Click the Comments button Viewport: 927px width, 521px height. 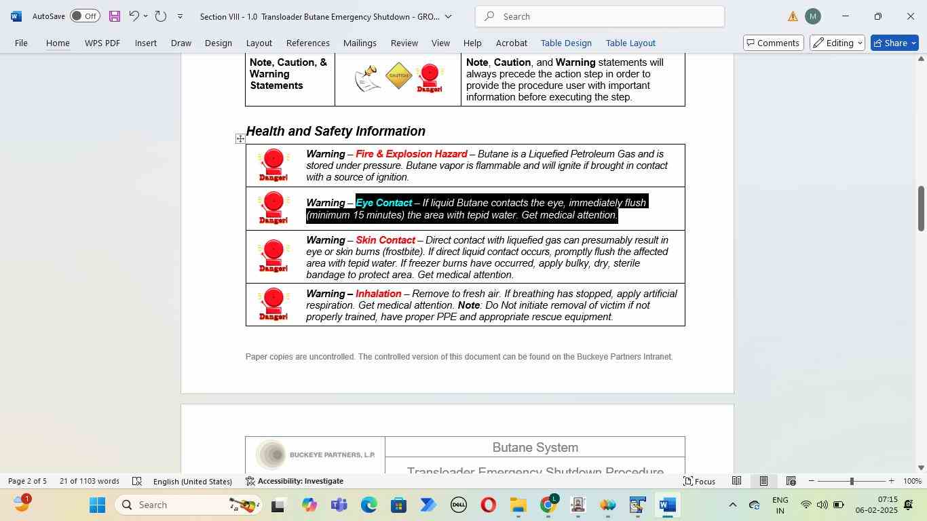tap(772, 43)
